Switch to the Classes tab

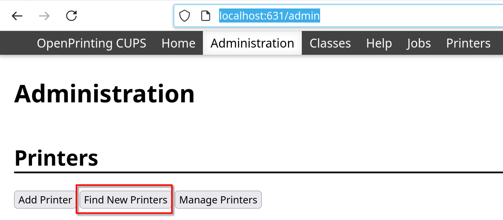click(330, 43)
